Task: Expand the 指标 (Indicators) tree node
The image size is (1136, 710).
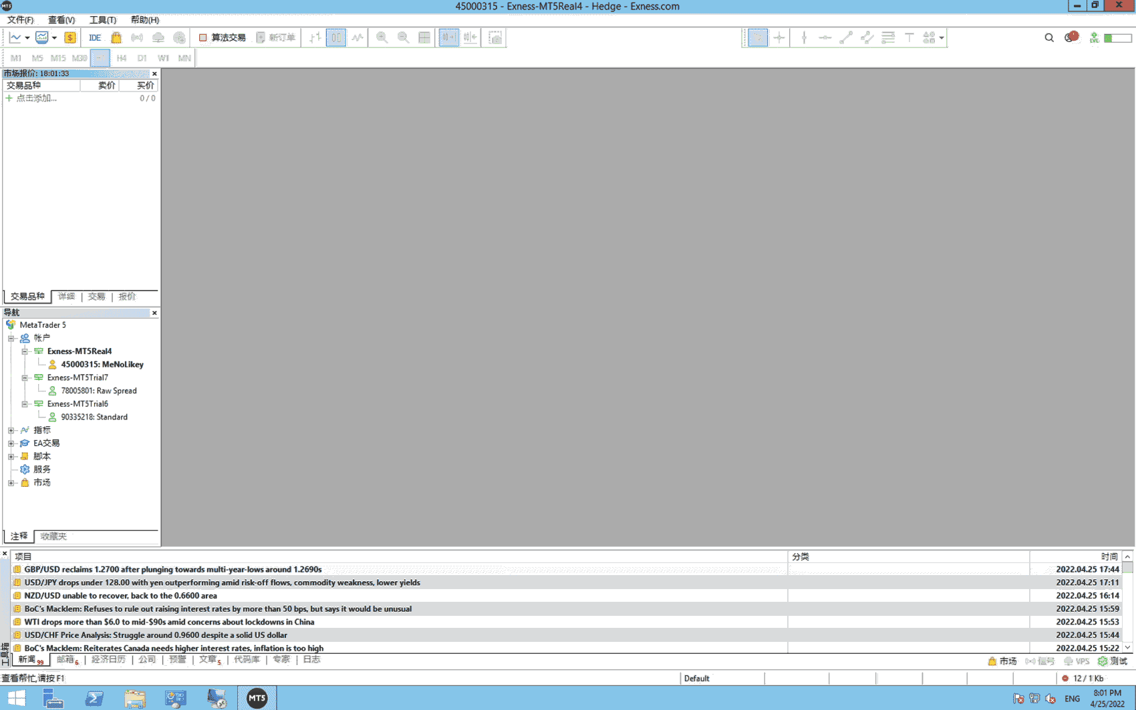Action: click(11, 430)
